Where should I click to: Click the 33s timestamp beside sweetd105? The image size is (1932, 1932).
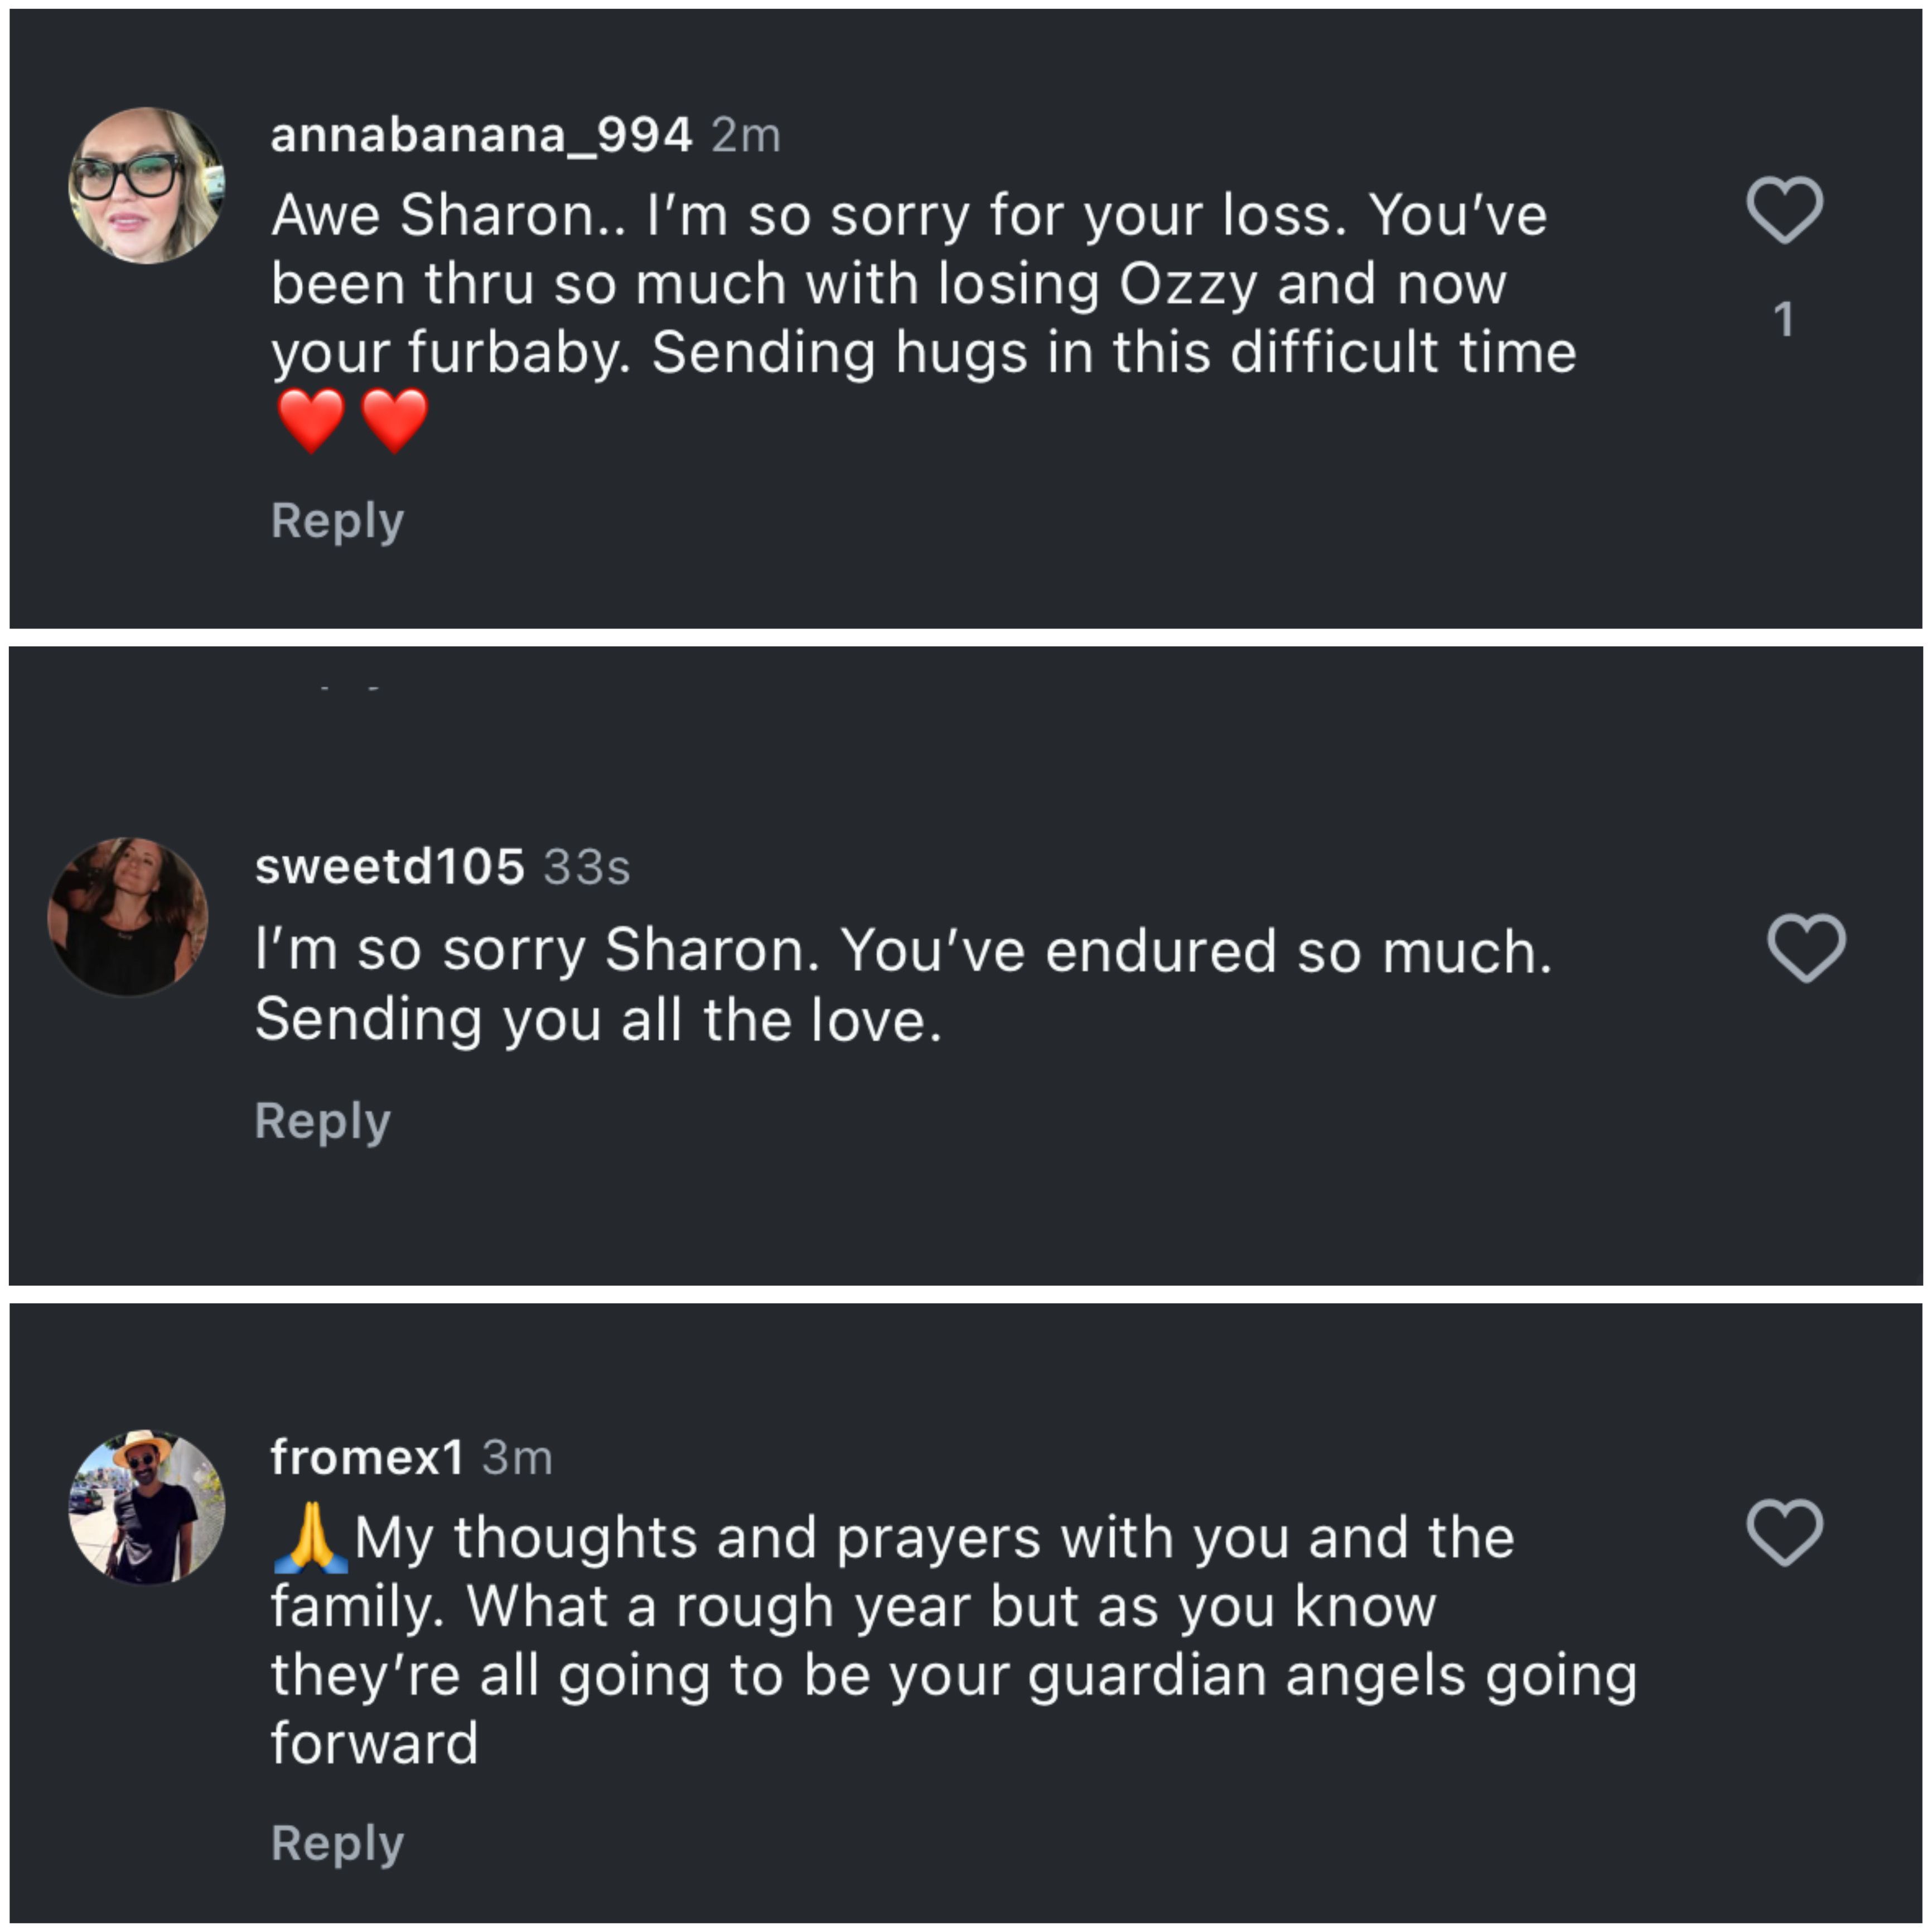(587, 867)
